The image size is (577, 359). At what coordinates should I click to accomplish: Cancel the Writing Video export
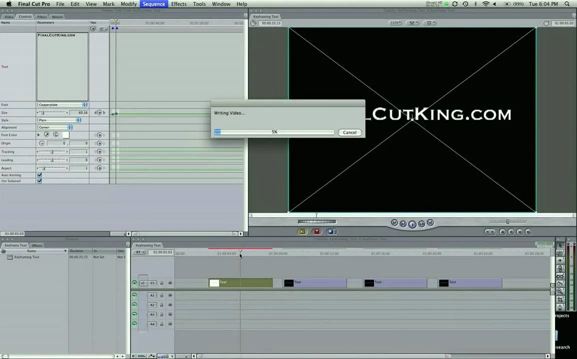click(x=350, y=132)
